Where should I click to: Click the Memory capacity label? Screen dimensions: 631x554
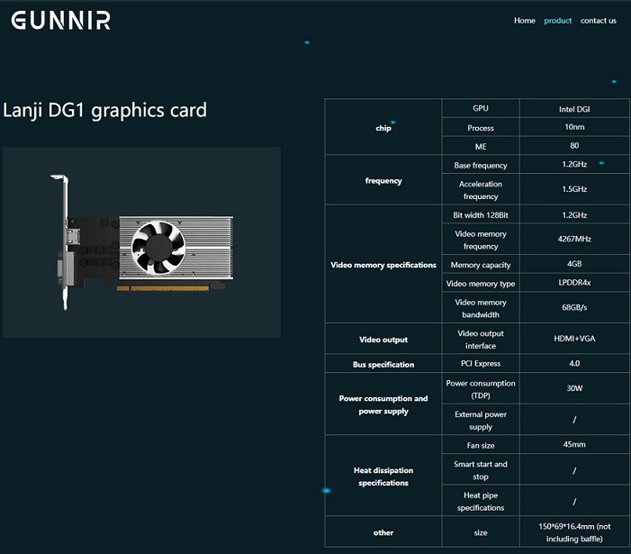coord(481,265)
